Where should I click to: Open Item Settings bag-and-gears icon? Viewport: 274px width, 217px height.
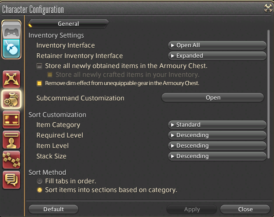click(11, 100)
